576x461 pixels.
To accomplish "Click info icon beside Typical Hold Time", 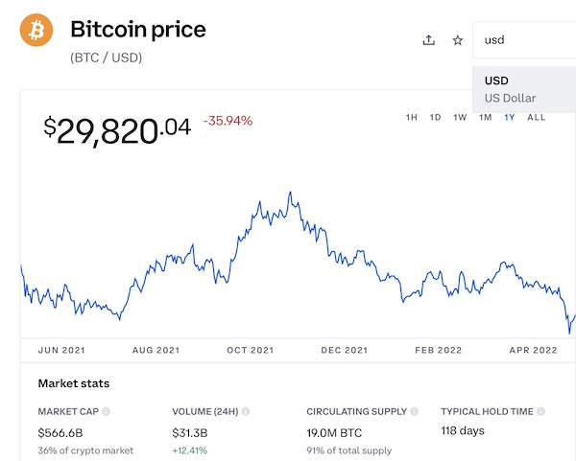I will 541,411.
